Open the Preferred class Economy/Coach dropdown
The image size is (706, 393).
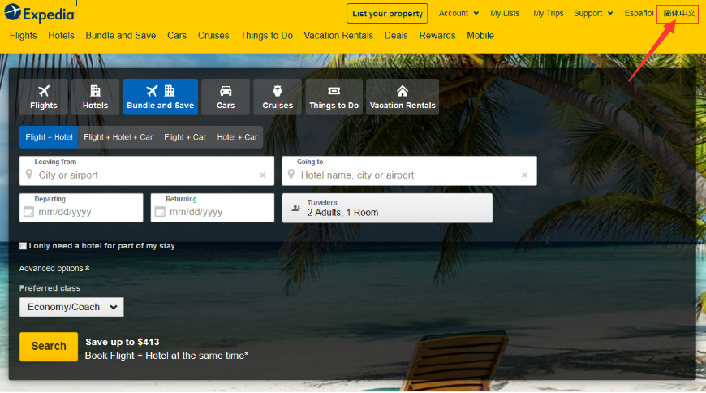[71, 307]
